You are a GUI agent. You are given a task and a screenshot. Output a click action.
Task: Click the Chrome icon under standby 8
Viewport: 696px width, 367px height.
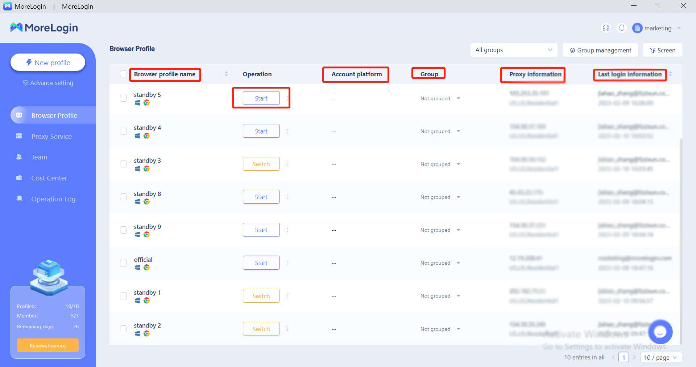(x=146, y=202)
